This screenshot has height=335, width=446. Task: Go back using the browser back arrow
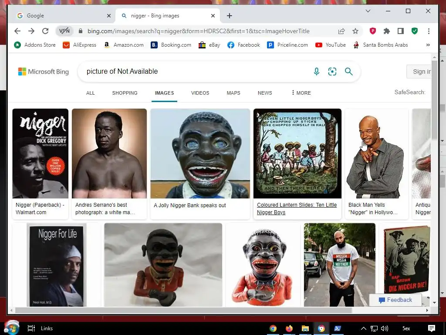point(17,31)
